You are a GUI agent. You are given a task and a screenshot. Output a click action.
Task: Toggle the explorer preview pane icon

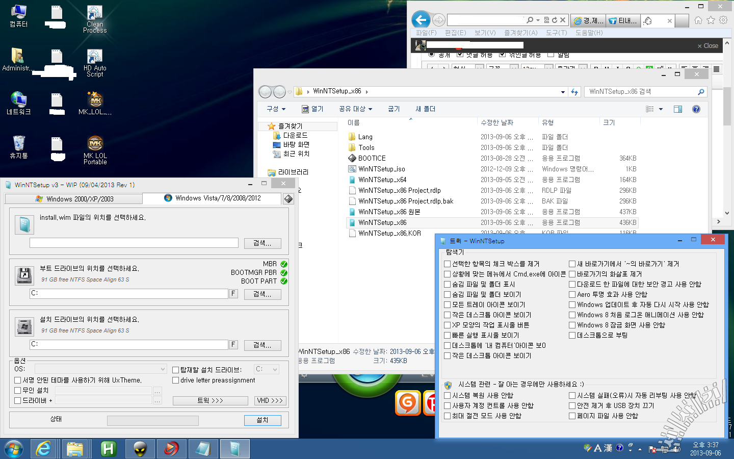(x=678, y=109)
